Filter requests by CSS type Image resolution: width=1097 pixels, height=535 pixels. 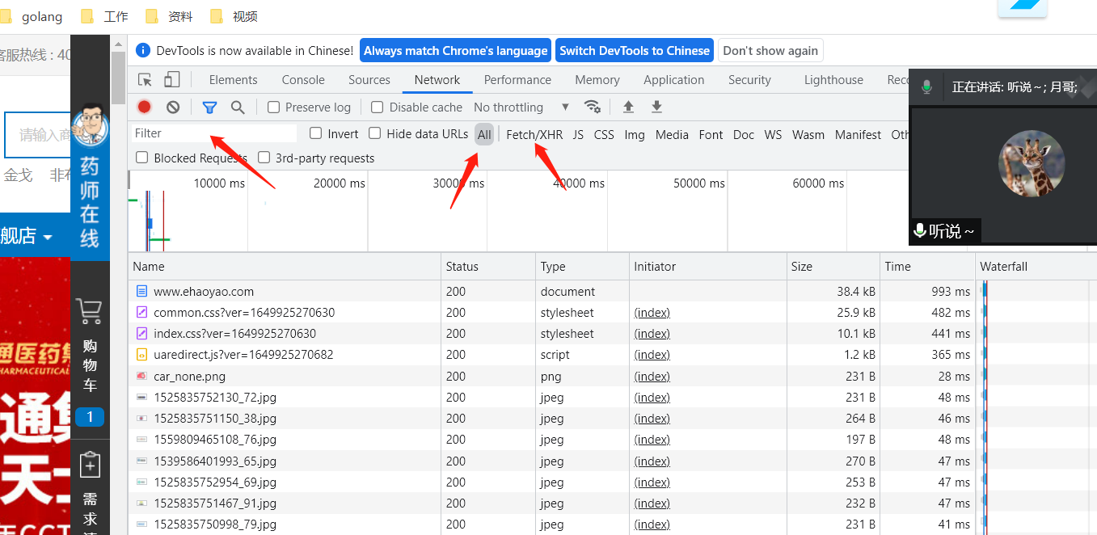point(604,134)
